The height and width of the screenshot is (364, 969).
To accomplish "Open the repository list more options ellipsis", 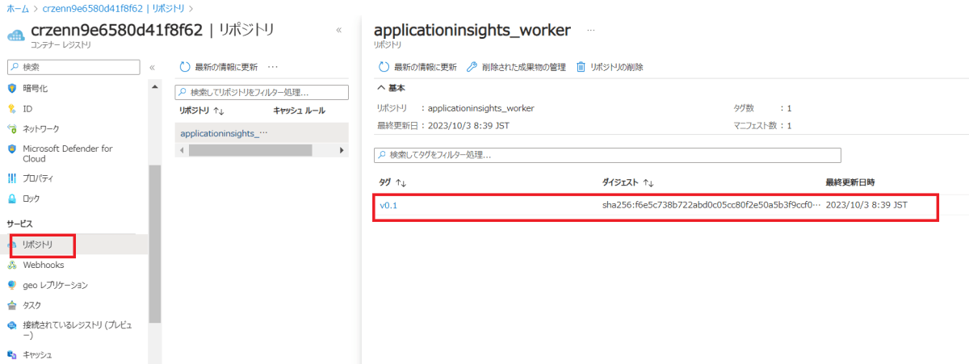I will (272, 67).
